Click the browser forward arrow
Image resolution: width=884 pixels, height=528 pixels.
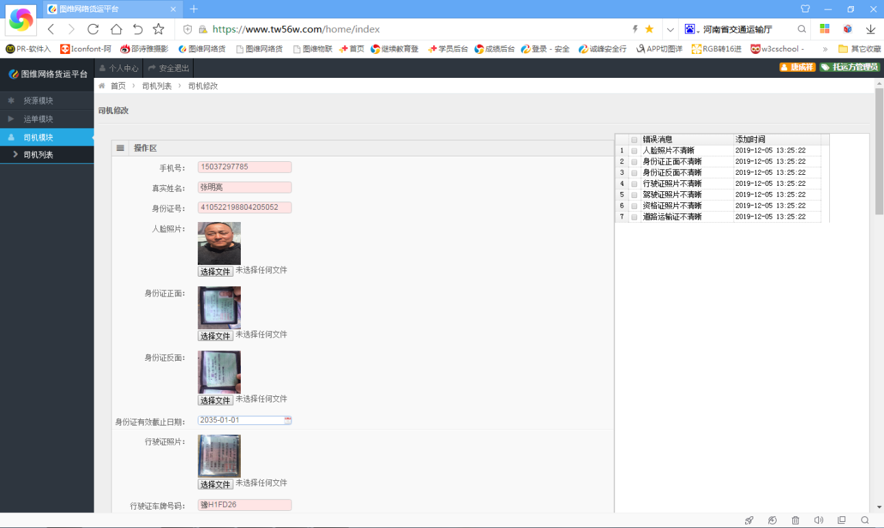tap(71, 29)
